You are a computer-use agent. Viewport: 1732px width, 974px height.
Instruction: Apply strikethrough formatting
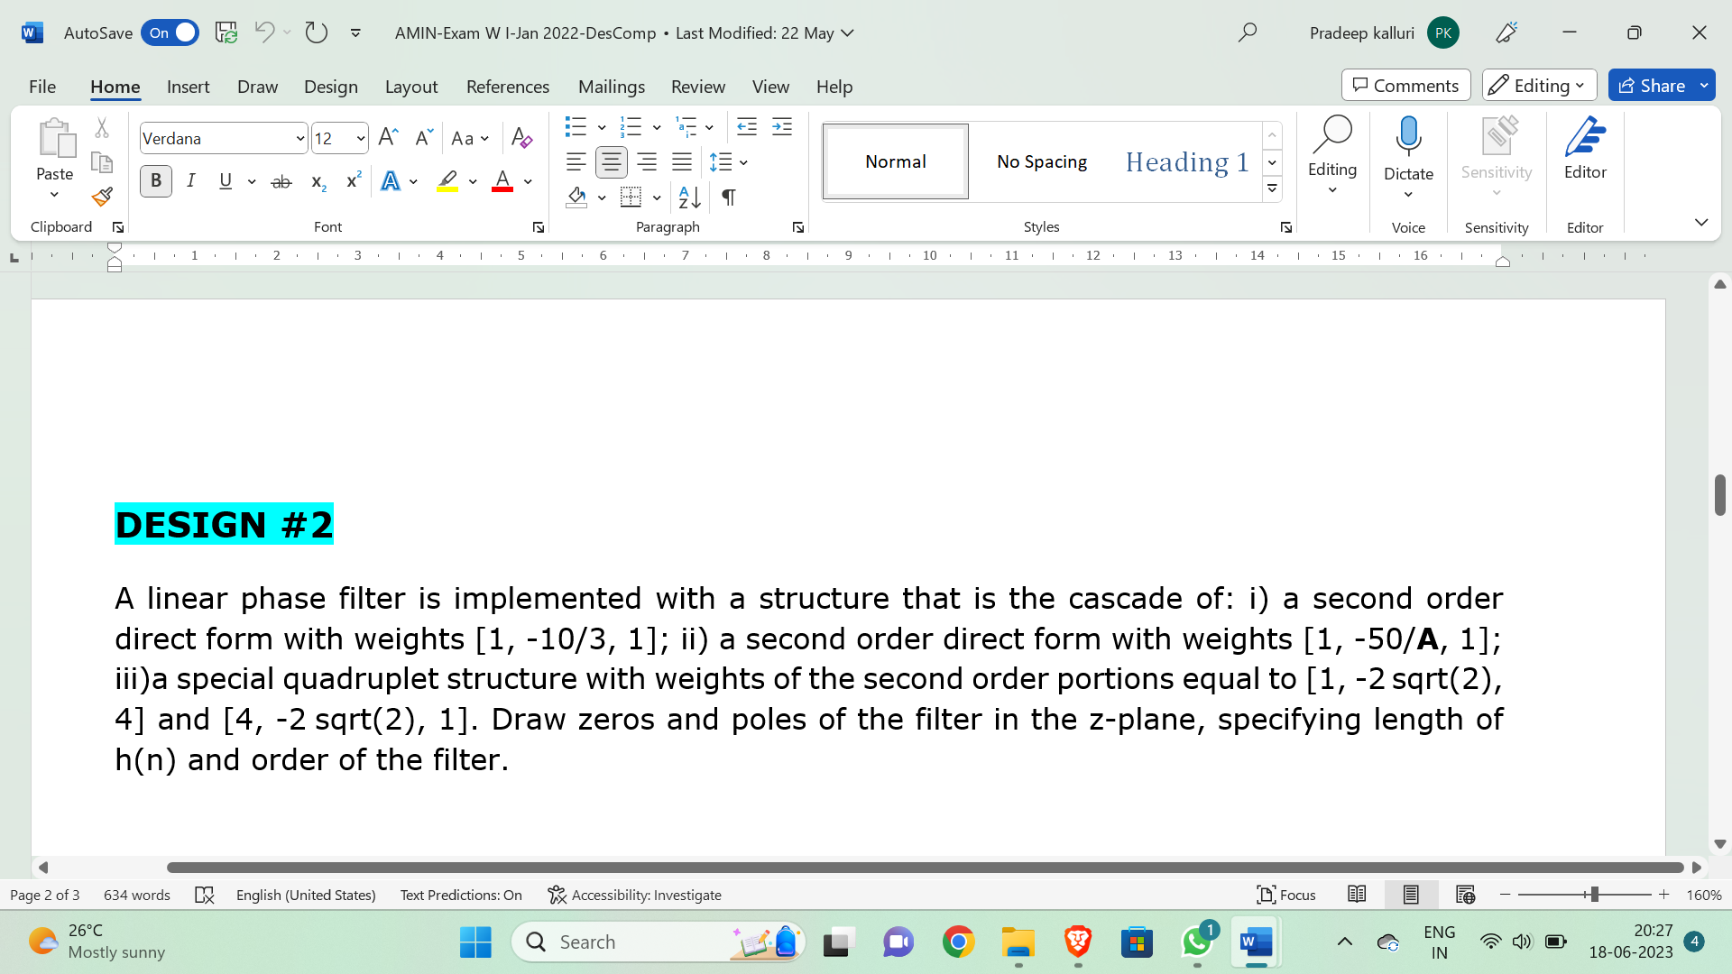tap(281, 181)
